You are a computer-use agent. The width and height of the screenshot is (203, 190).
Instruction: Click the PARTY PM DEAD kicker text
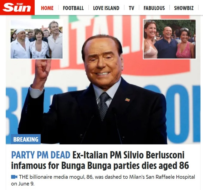(x=41, y=155)
